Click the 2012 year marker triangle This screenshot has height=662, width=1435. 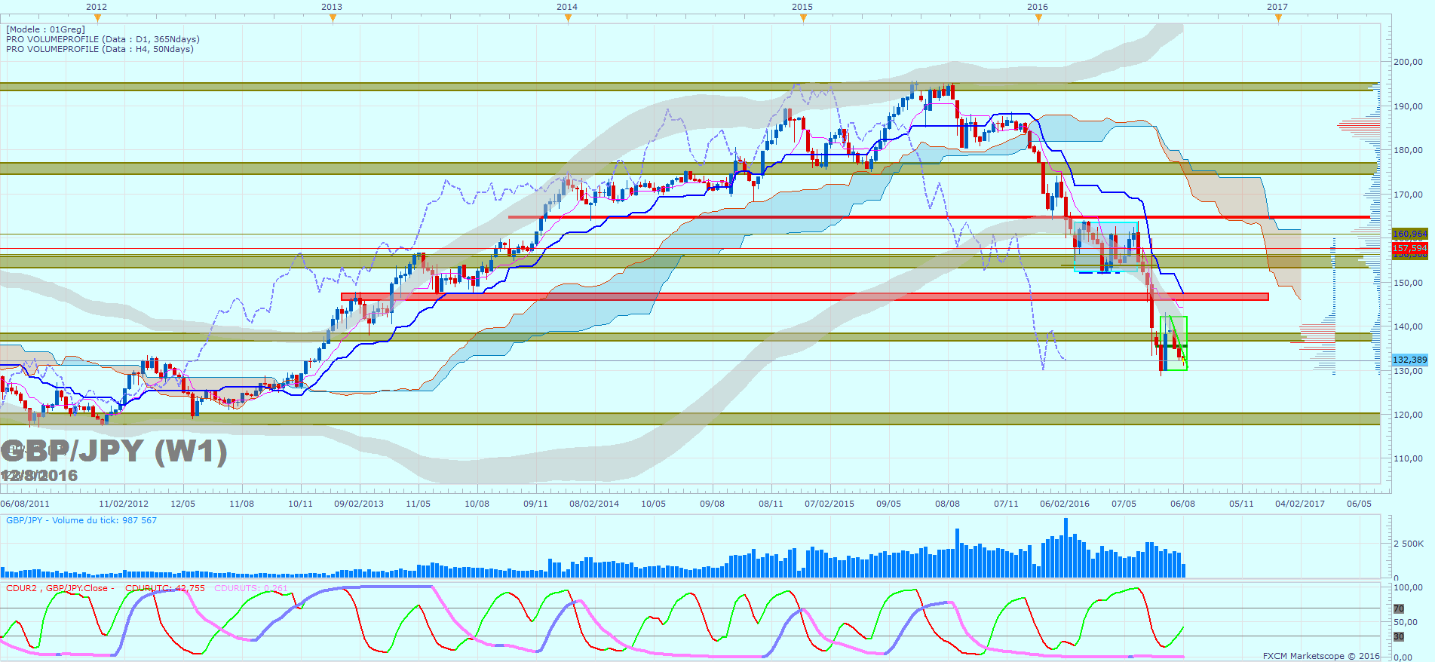pyautogui.click(x=97, y=18)
